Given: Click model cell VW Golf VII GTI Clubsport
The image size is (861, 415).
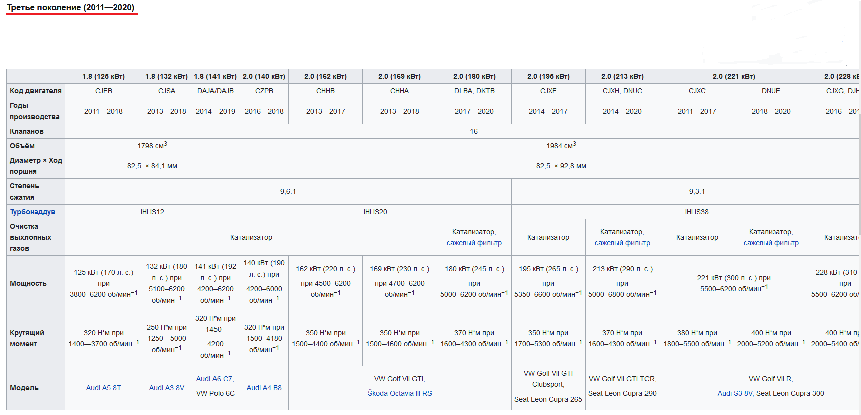Looking at the screenshot, I should [x=548, y=388].
